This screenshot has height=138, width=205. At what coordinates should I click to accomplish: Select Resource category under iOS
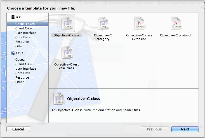click(22, 42)
